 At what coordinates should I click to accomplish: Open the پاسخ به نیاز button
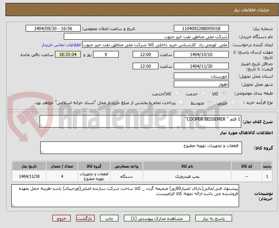(x=213, y=218)
